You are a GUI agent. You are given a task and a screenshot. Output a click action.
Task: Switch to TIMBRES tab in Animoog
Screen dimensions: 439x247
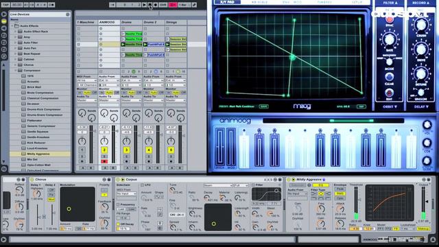(324, 2)
